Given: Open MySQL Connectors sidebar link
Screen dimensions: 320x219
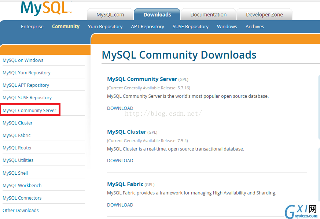Looking at the screenshot, I should point(22,198).
